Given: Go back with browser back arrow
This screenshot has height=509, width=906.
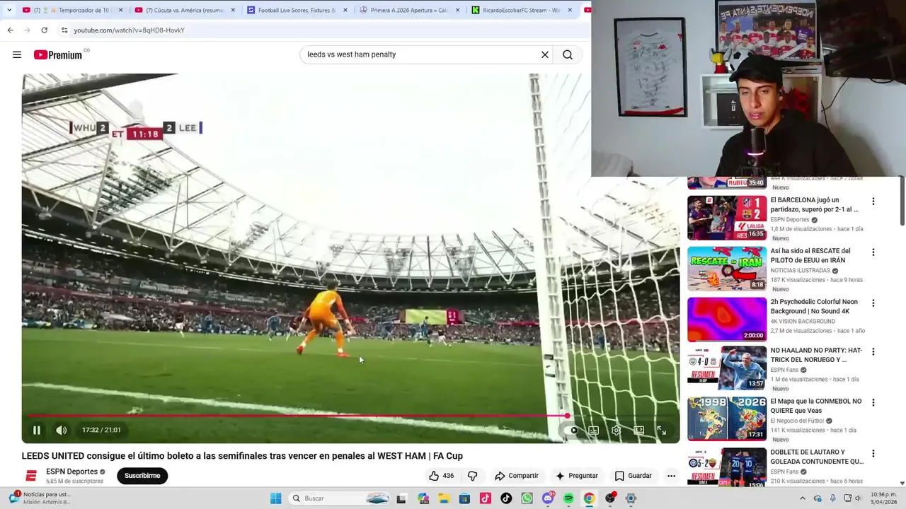Looking at the screenshot, I should [x=10, y=30].
